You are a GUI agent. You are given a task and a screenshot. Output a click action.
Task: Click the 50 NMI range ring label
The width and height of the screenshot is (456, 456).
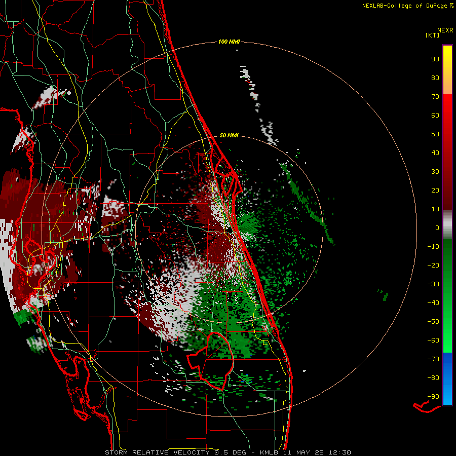229,135
